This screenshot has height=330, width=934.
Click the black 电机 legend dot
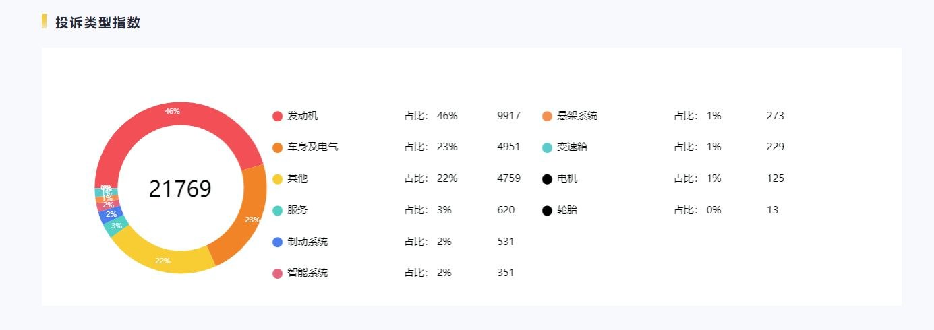547,179
